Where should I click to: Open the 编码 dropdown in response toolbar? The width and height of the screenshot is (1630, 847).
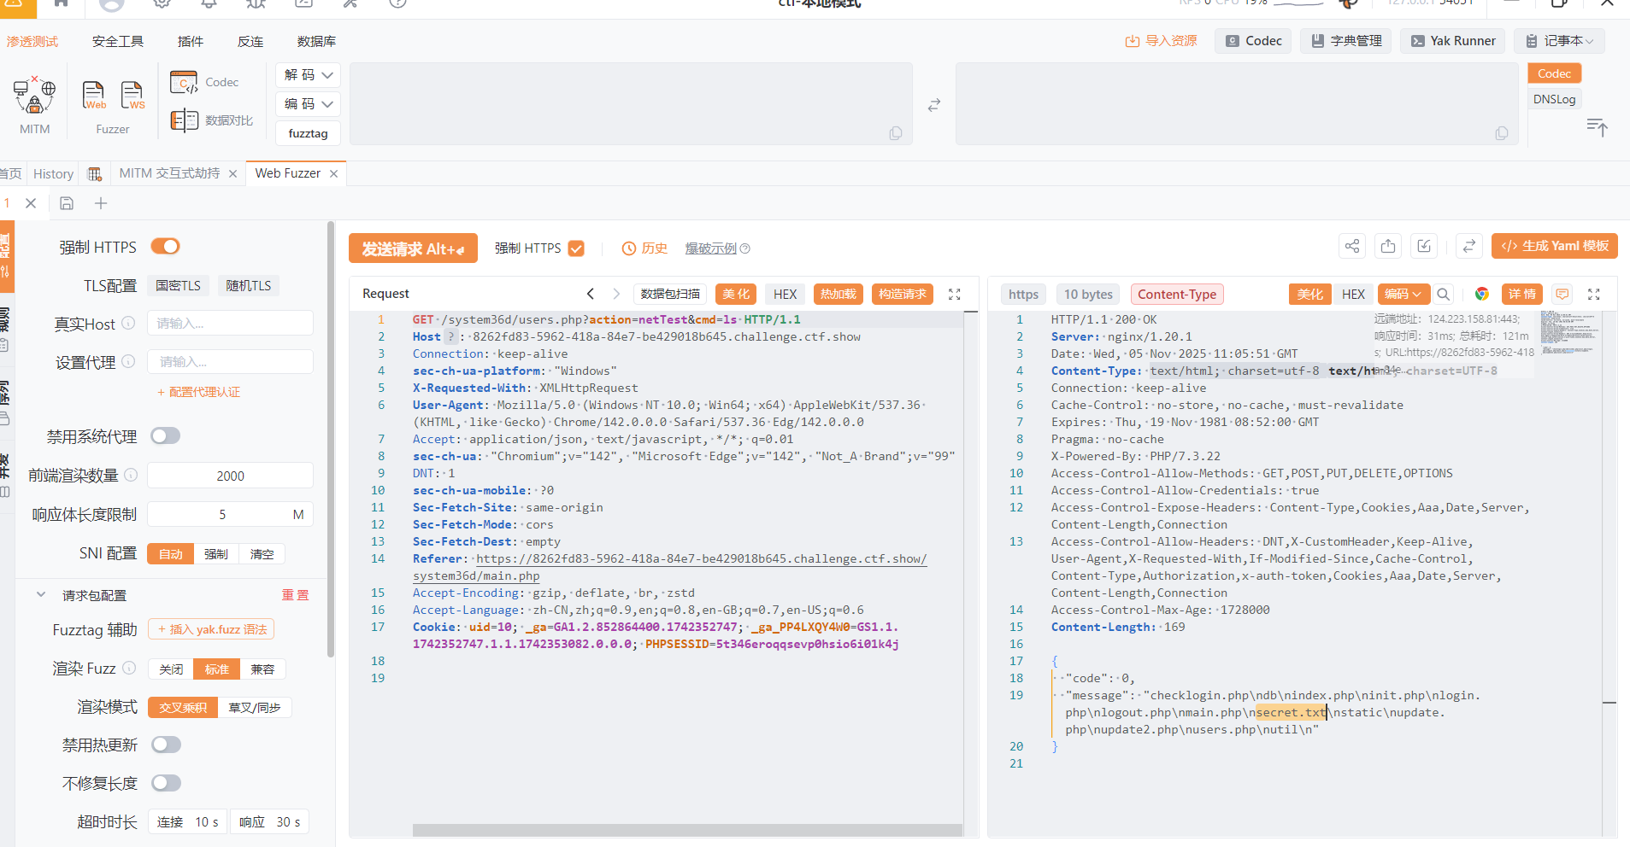pyautogui.click(x=1403, y=294)
